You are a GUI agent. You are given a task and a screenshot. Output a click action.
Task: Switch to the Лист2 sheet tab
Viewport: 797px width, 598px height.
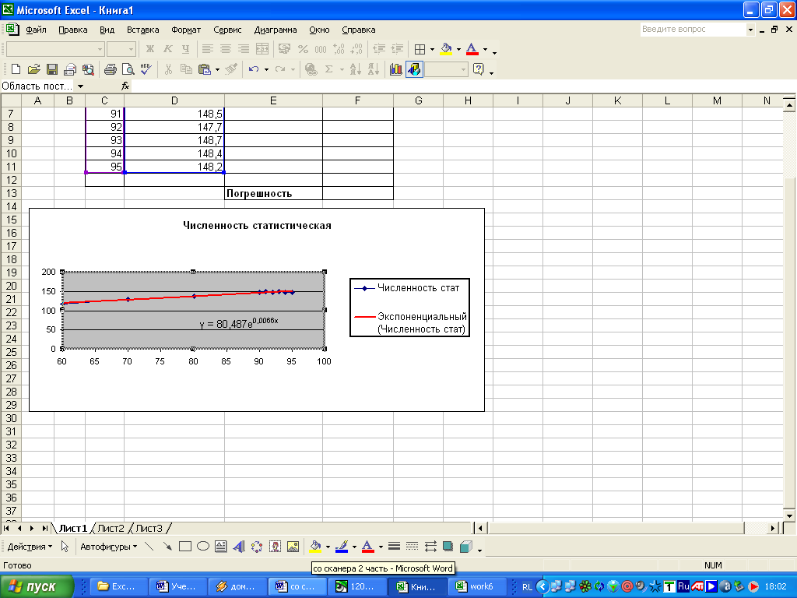(x=111, y=529)
